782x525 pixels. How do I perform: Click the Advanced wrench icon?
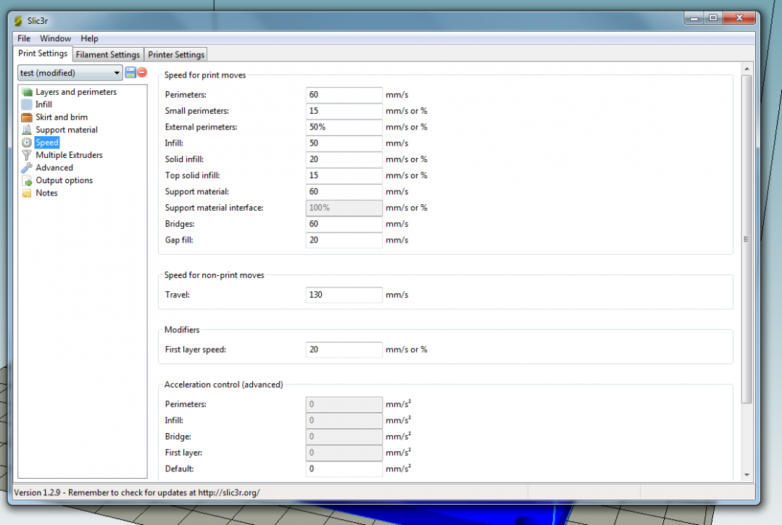(x=27, y=168)
